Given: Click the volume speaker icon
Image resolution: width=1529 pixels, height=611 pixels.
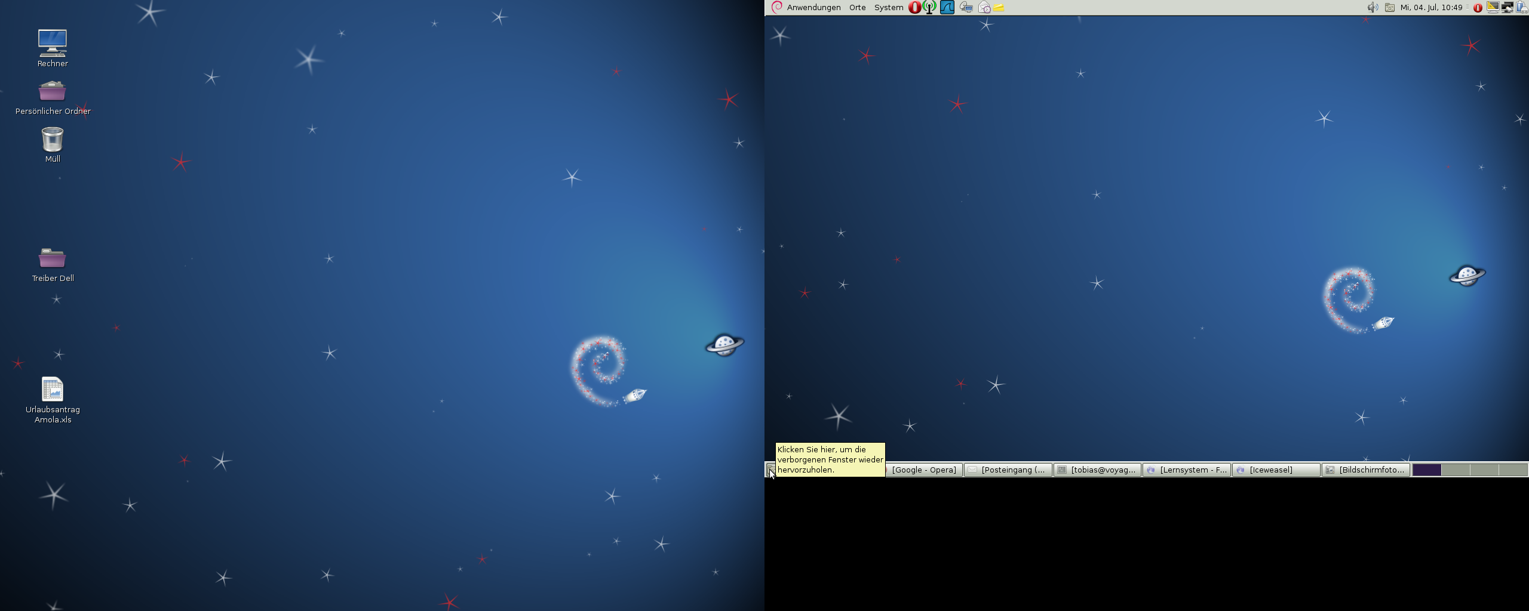Looking at the screenshot, I should 1373,8.
